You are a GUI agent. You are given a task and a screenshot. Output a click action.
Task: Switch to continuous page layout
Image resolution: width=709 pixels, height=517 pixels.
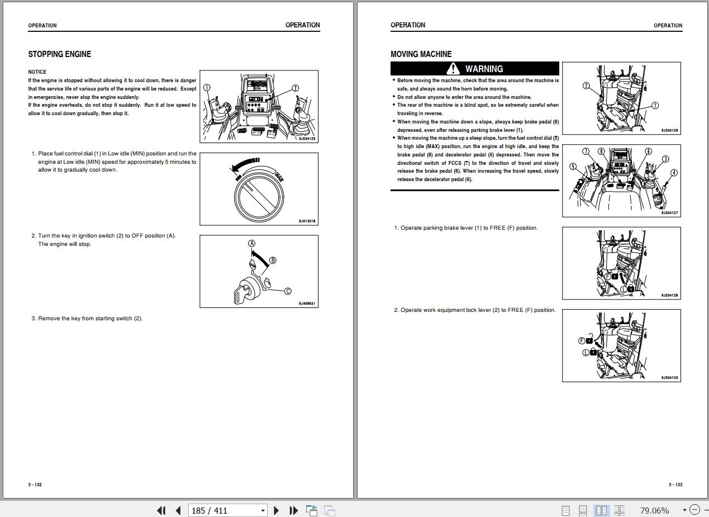(583, 510)
